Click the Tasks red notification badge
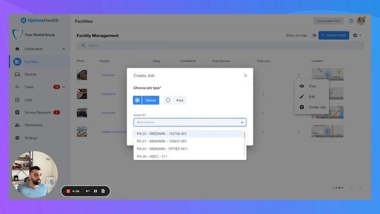Image resolution: width=380 pixels, height=214 pixels. [56, 87]
